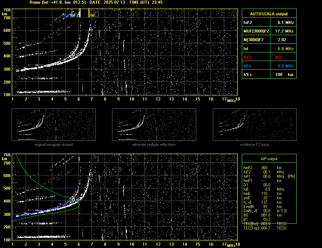Select the AUTOSCALA output table title
The width and height of the screenshot is (322, 248).
click(x=269, y=14)
